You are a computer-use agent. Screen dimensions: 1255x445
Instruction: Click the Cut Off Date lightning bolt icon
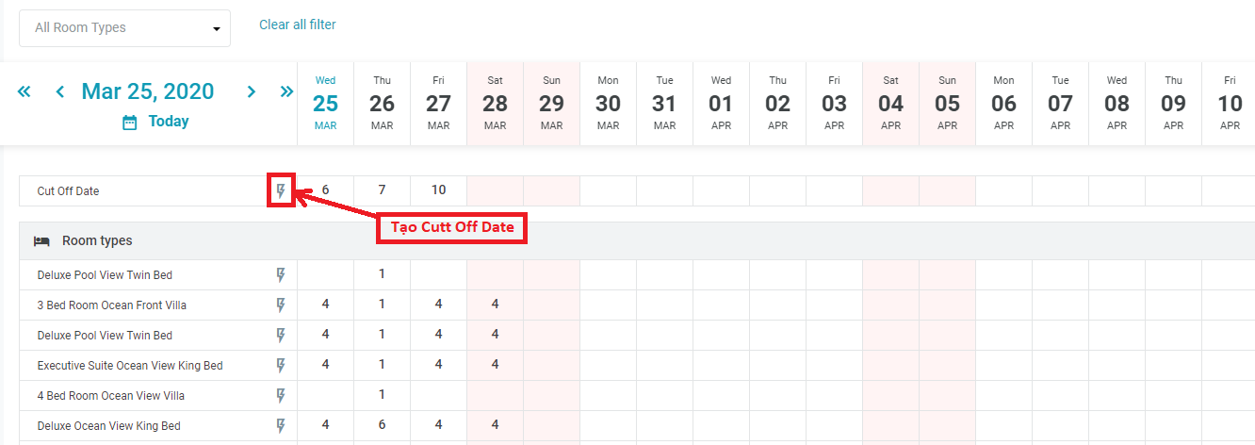pyautogui.click(x=280, y=191)
